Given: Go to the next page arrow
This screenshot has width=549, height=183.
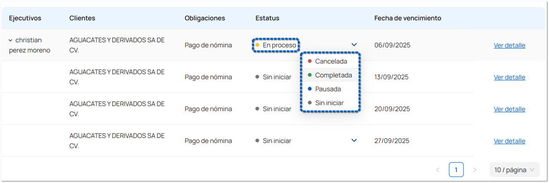Looking at the screenshot, I should pos(475,170).
